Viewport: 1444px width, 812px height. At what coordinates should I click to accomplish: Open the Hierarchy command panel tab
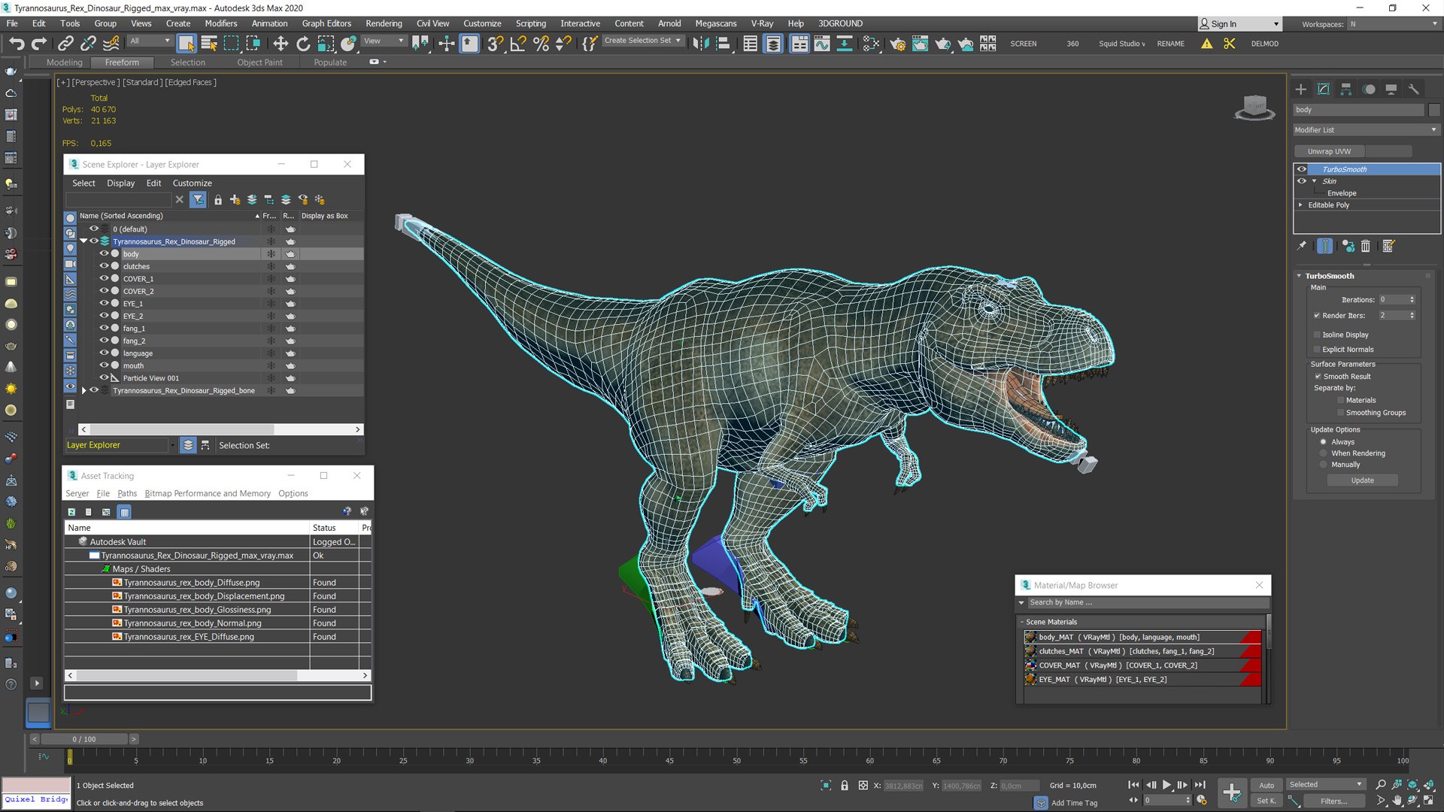tap(1346, 89)
